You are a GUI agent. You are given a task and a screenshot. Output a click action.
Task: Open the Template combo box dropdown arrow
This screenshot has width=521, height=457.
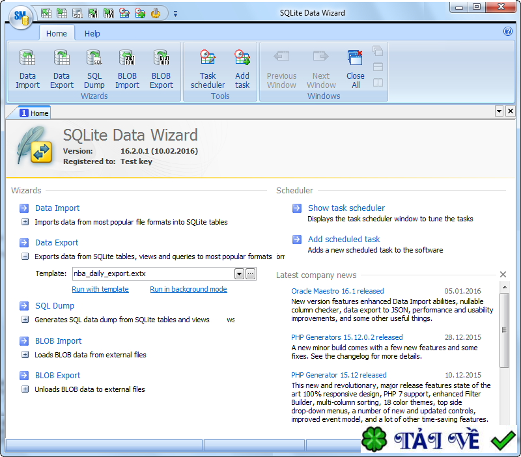pos(238,274)
